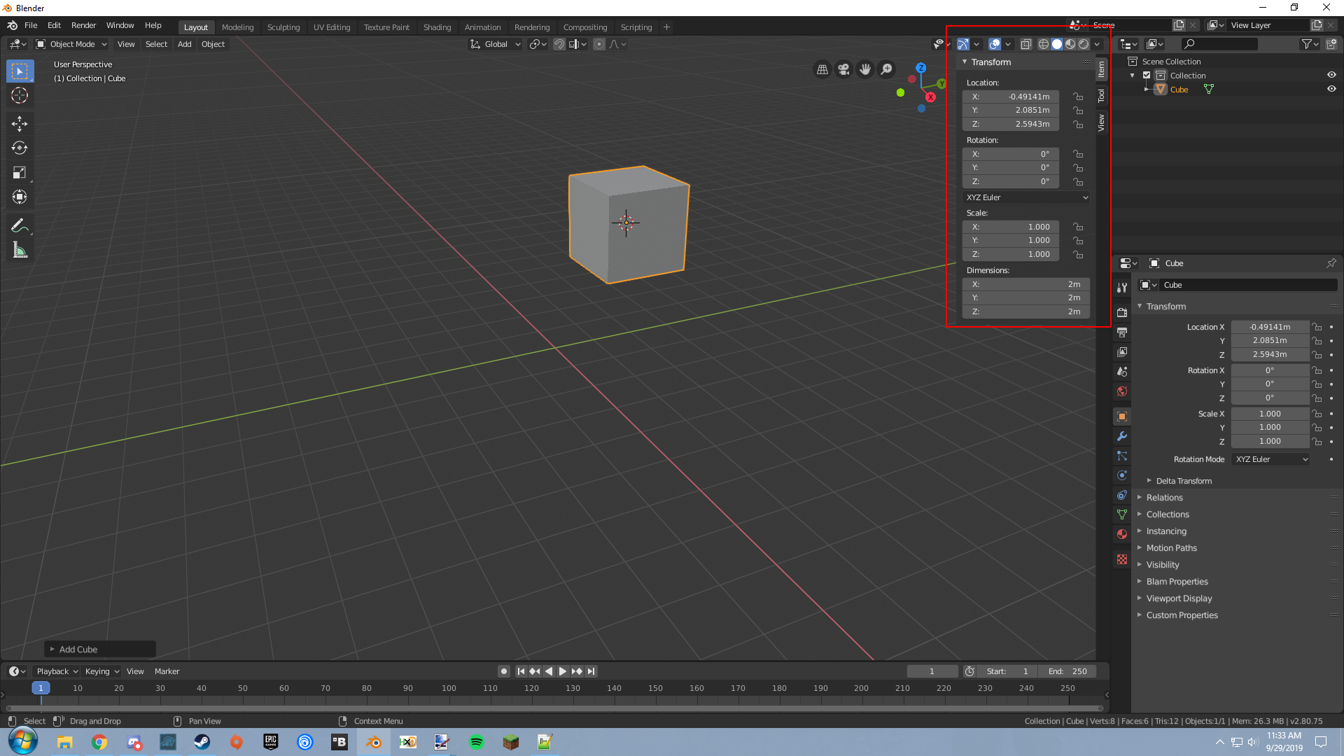The image size is (1344, 756).
Task: Click the timeline at frame 100
Action: 449,689
